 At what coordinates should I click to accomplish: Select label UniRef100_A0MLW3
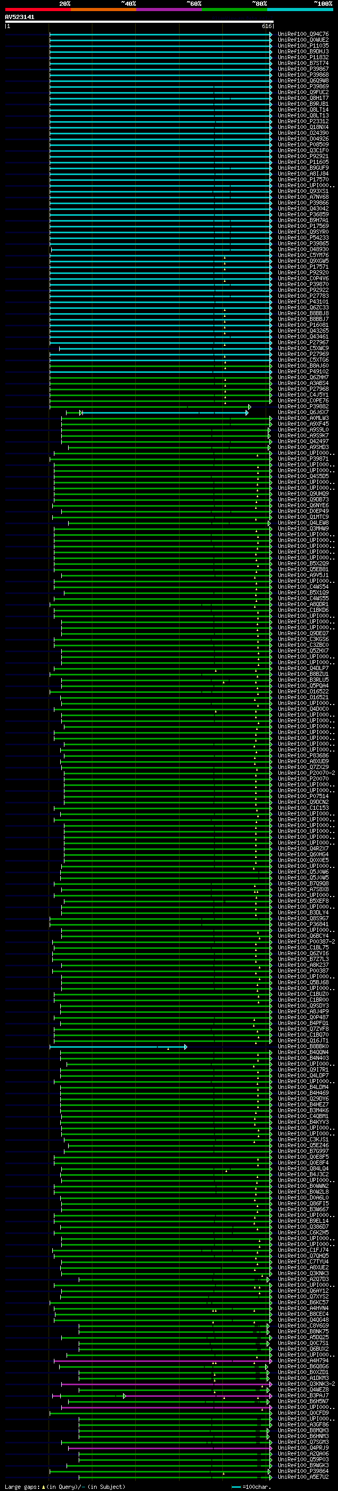303,418
